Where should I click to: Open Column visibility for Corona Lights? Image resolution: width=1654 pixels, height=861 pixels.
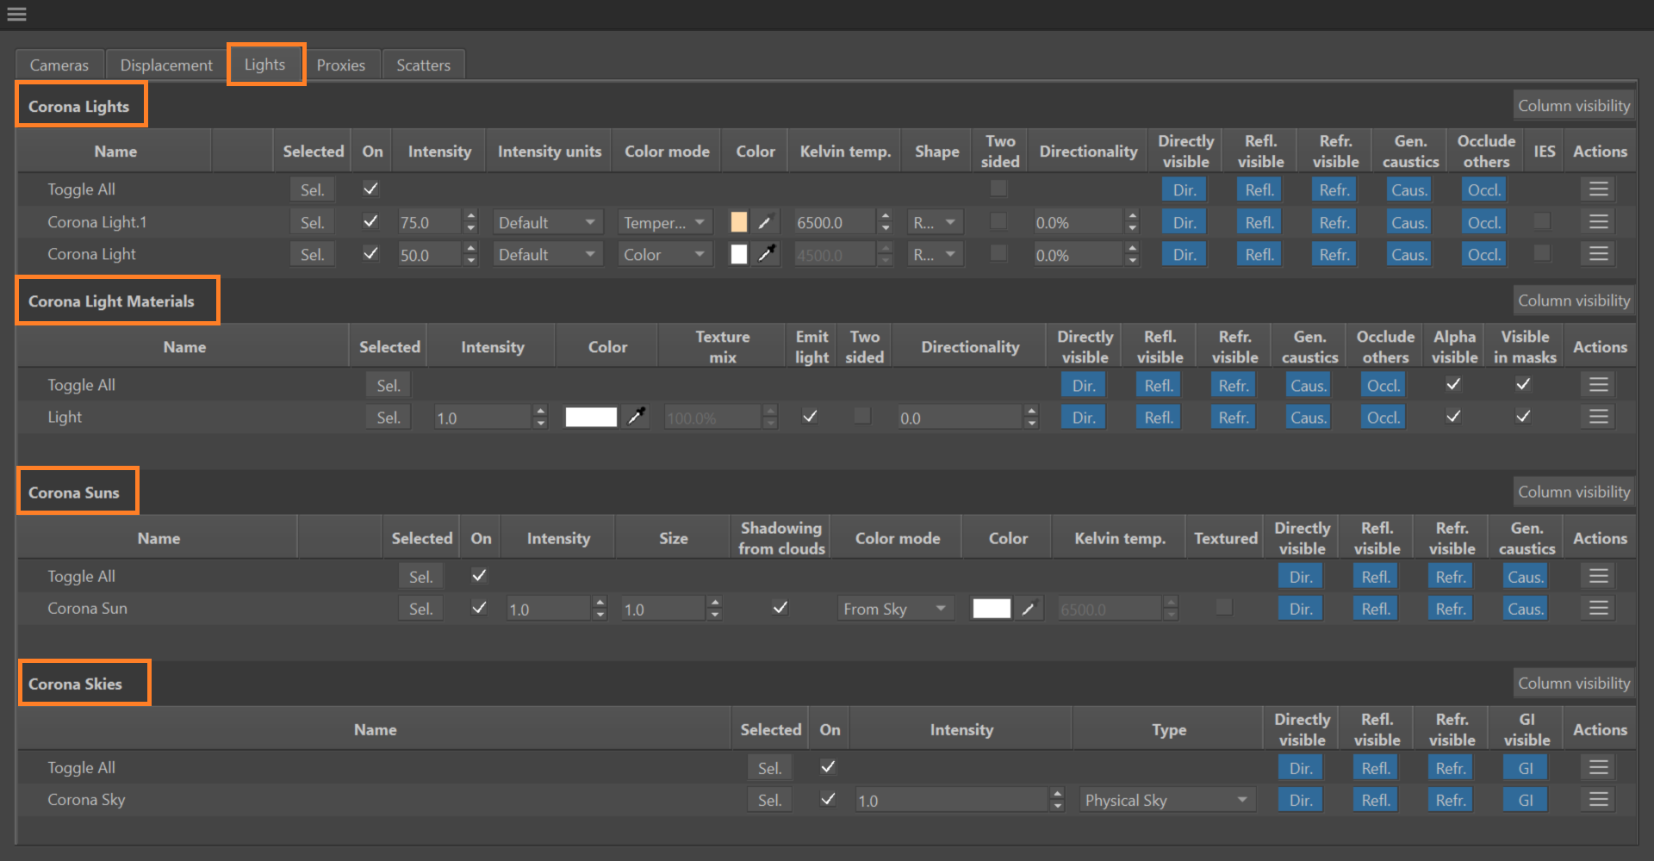tap(1574, 105)
